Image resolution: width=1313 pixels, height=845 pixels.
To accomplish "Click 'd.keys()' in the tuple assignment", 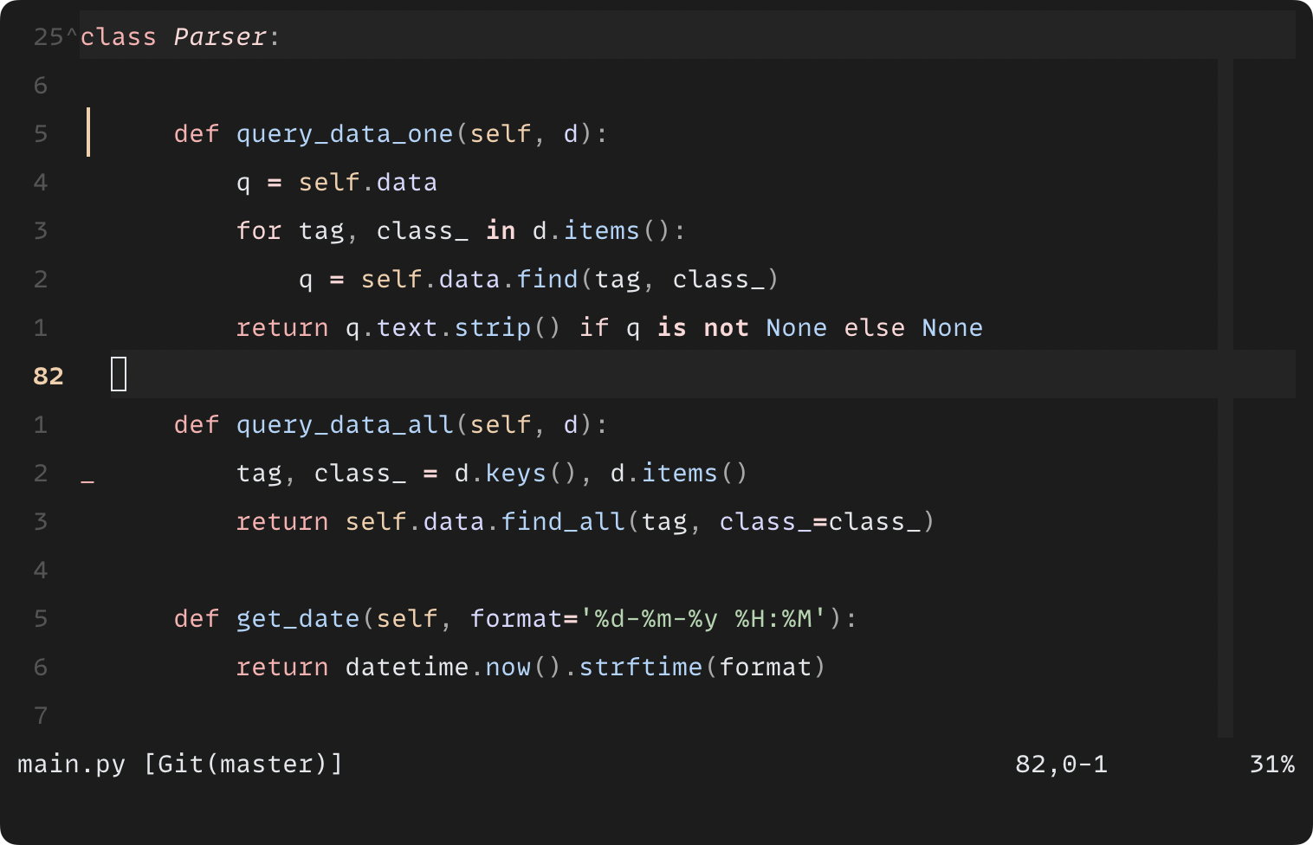I will pos(515,473).
